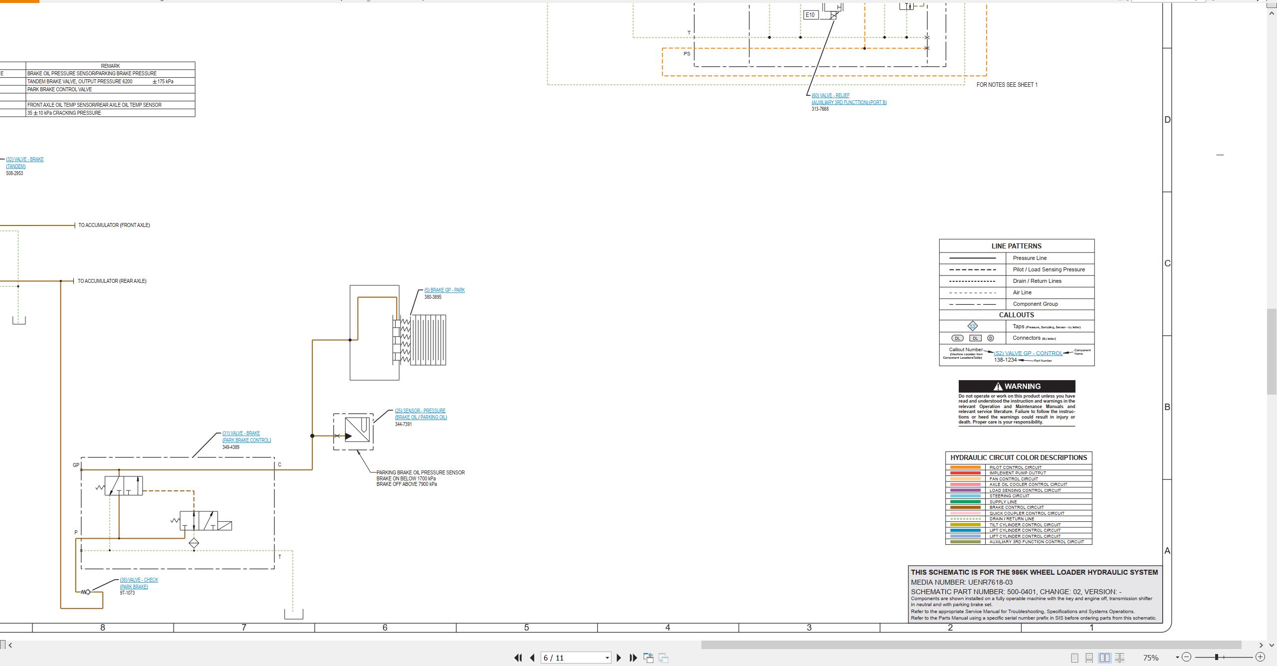Click the vertical scrollbar thumb
Image resolution: width=1277 pixels, height=666 pixels.
tap(1272, 352)
